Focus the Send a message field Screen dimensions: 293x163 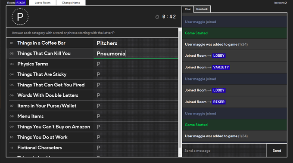pyautogui.click(x=224, y=151)
